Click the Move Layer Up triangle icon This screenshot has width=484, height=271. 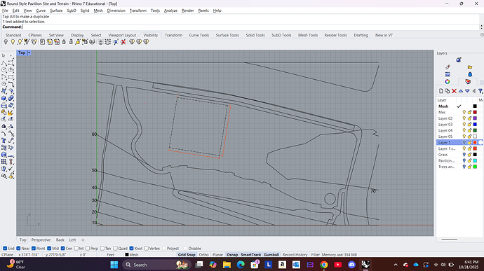click(x=461, y=91)
